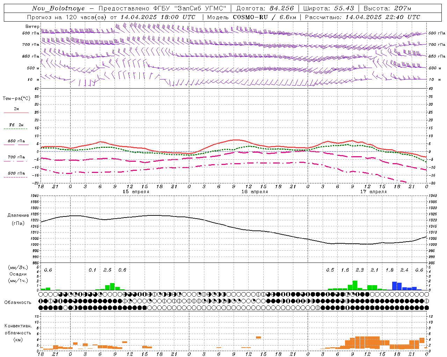The height and width of the screenshot is (357, 447).
Task: Click the Широта: 55.43 header field
Action: pos(329,8)
